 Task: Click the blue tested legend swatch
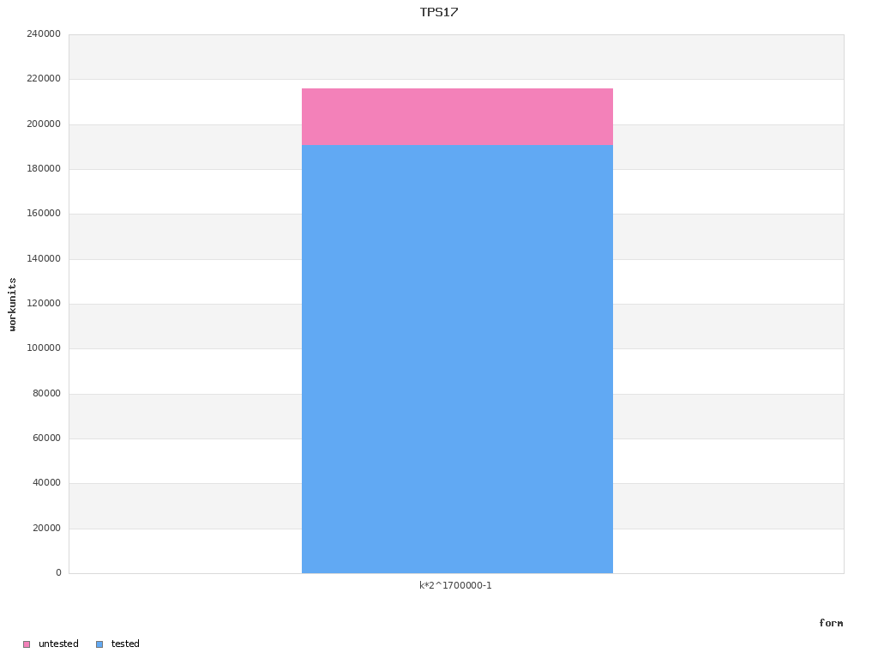(x=99, y=644)
